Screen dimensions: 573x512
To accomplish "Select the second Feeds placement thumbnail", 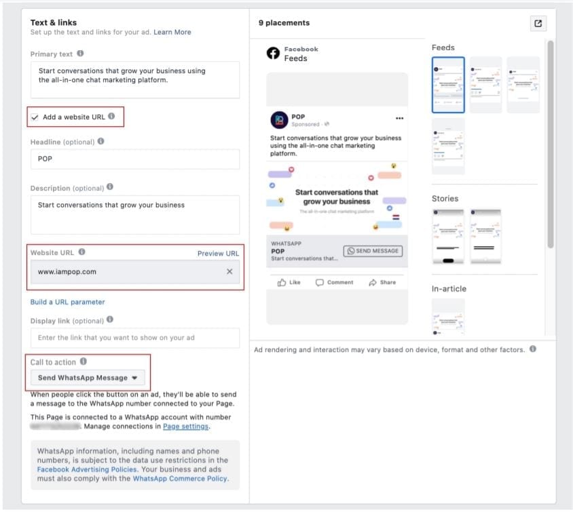I will click(x=485, y=85).
